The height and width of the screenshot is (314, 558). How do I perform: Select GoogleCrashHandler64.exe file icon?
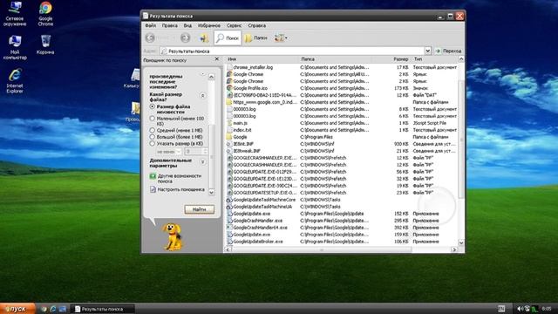click(229, 228)
